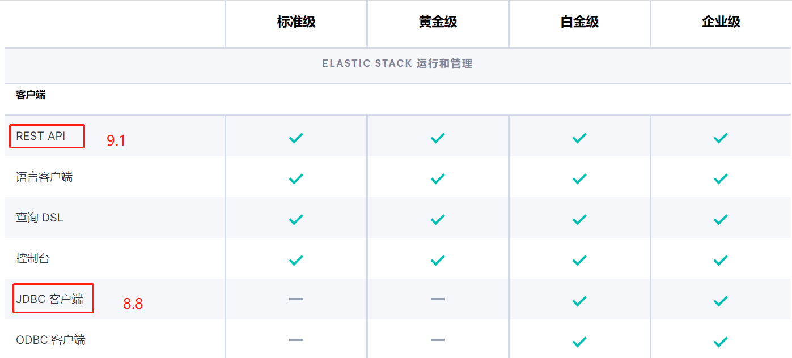Select the 企业级 column header
The image size is (792, 358).
point(721,22)
